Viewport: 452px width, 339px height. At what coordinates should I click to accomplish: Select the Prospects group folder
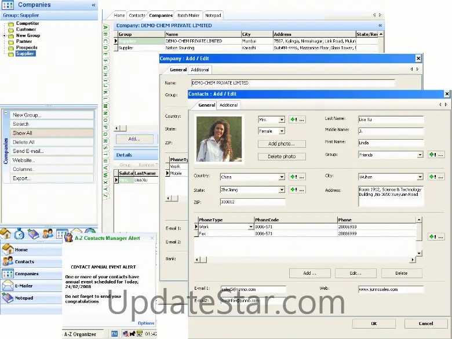click(x=27, y=48)
